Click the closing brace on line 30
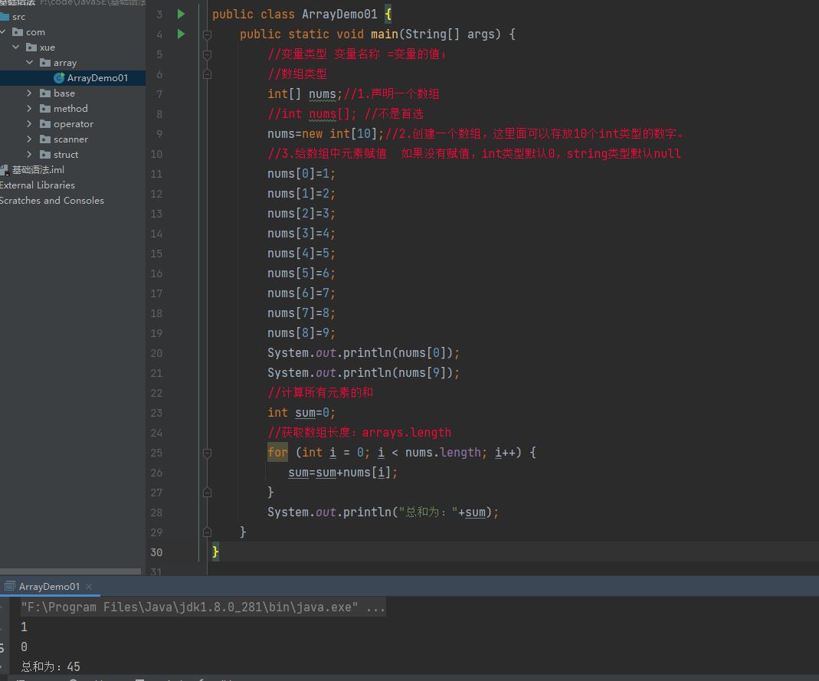The width and height of the screenshot is (819, 681). tap(215, 552)
